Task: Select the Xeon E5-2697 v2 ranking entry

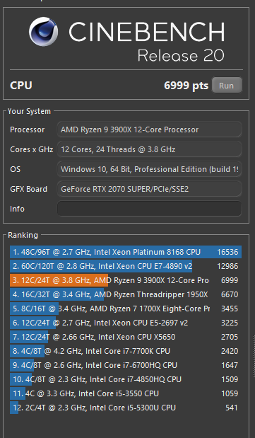Action: [126, 323]
